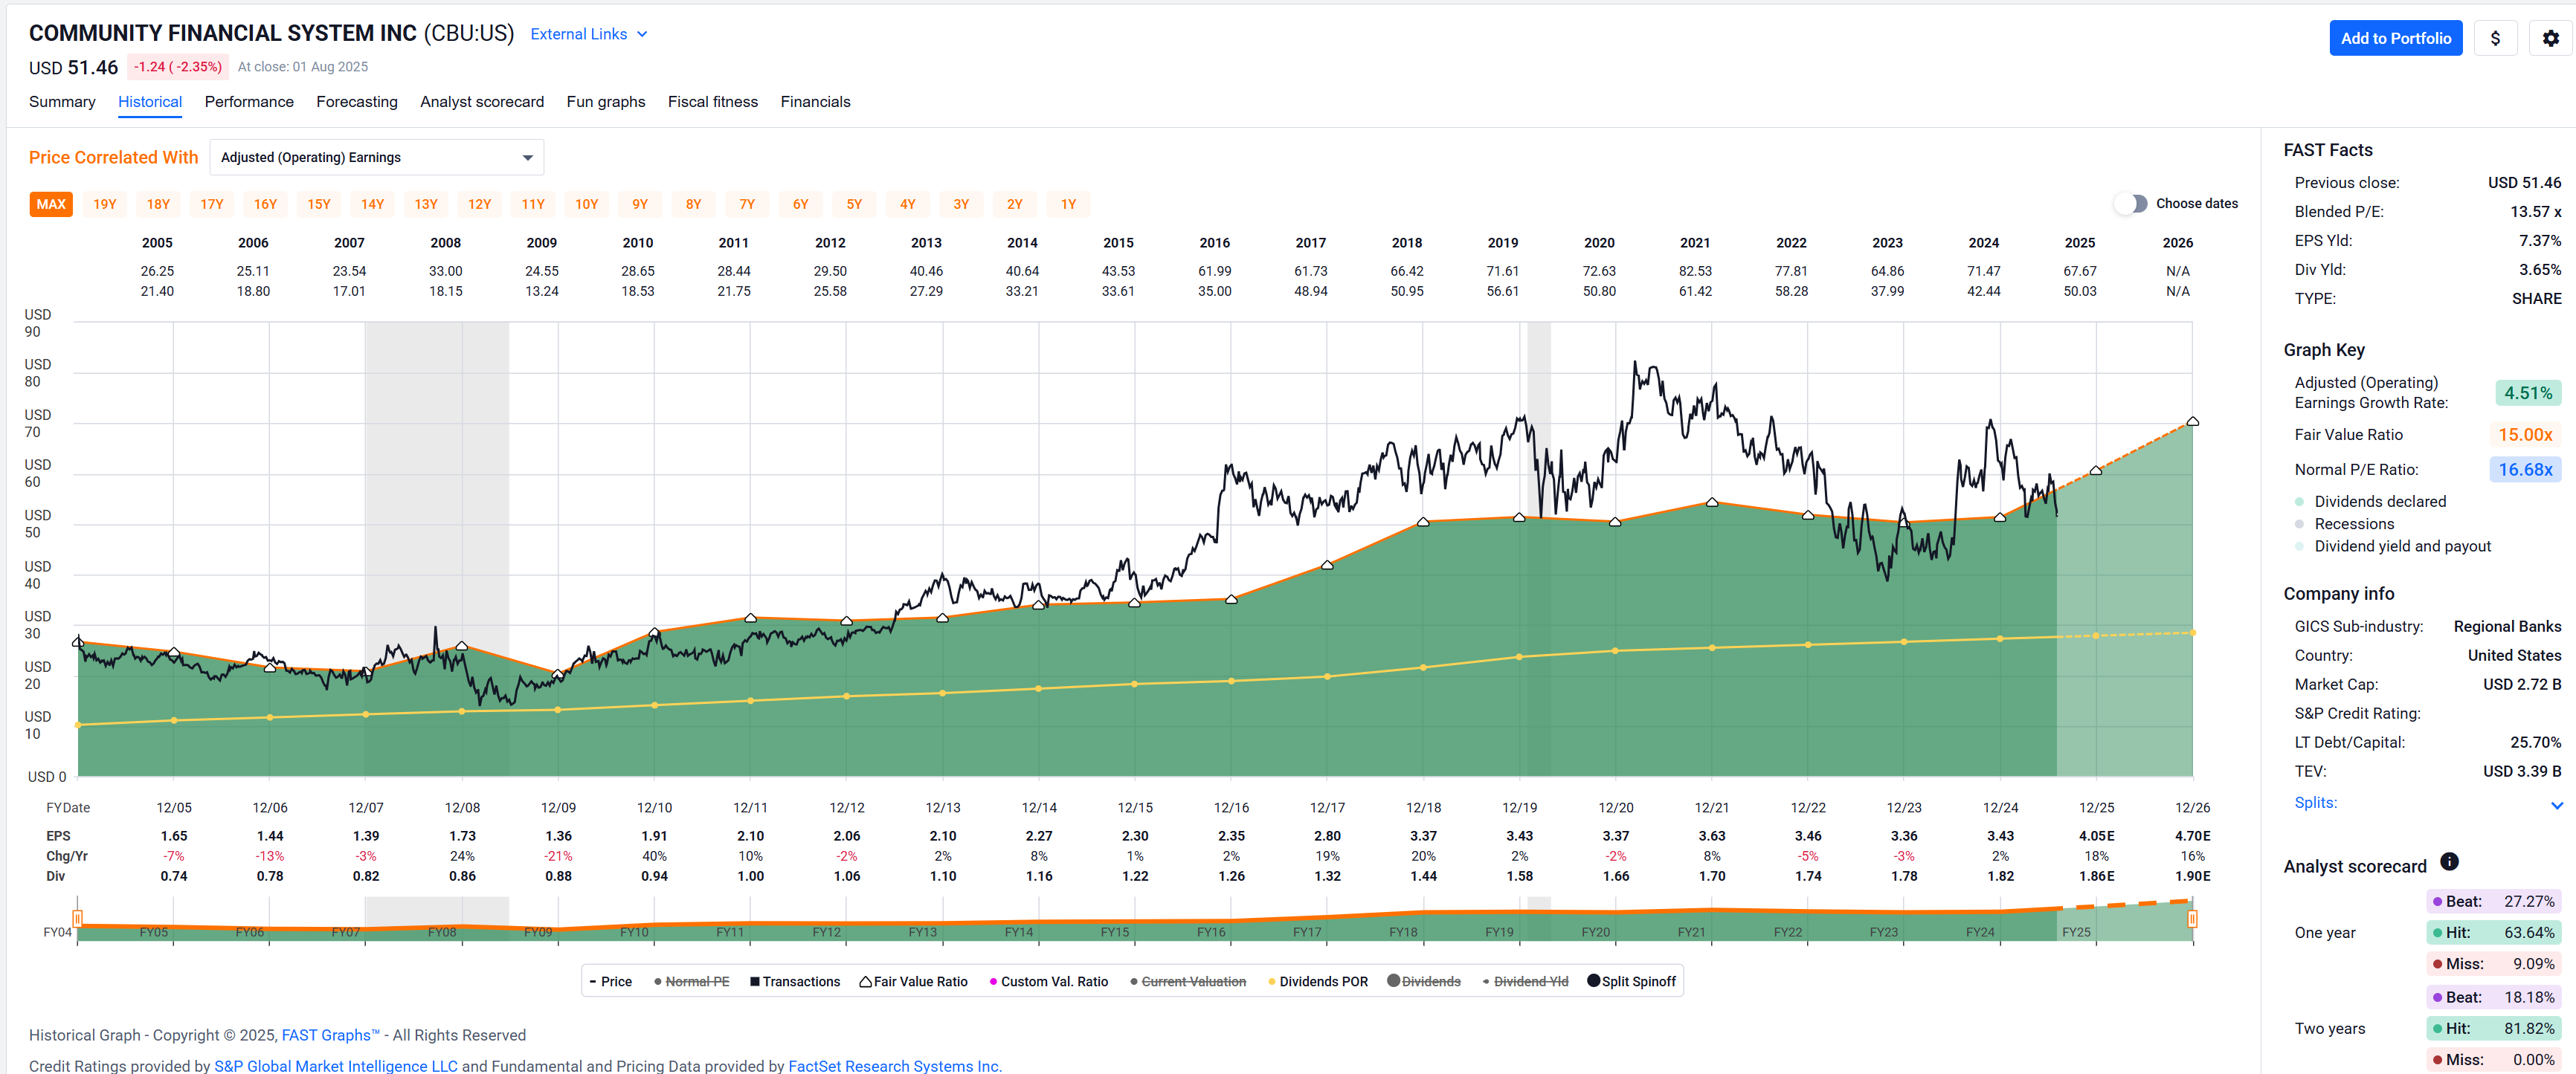Screen dimensions: 2576x1074
Task: Click the Market Cap USD 2.72 B value
Action: (x=2521, y=685)
